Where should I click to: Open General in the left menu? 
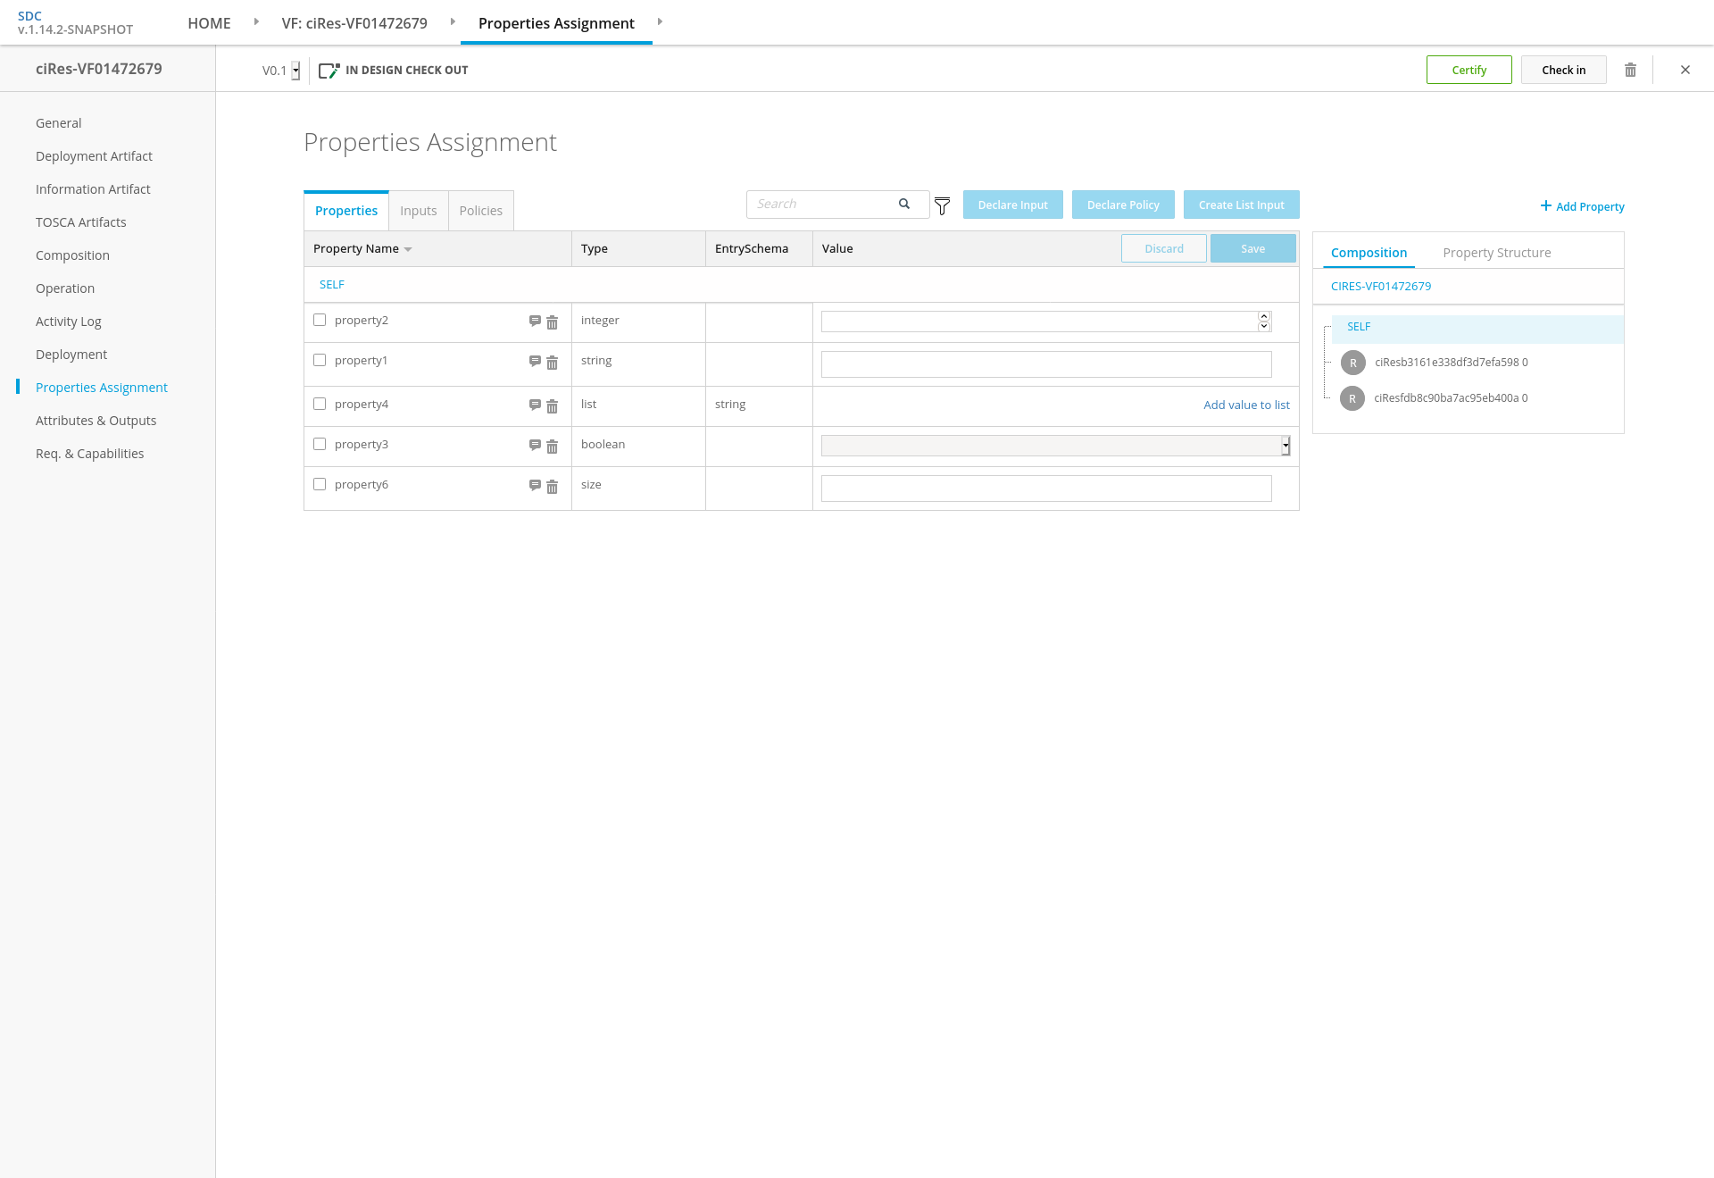pyautogui.click(x=59, y=123)
